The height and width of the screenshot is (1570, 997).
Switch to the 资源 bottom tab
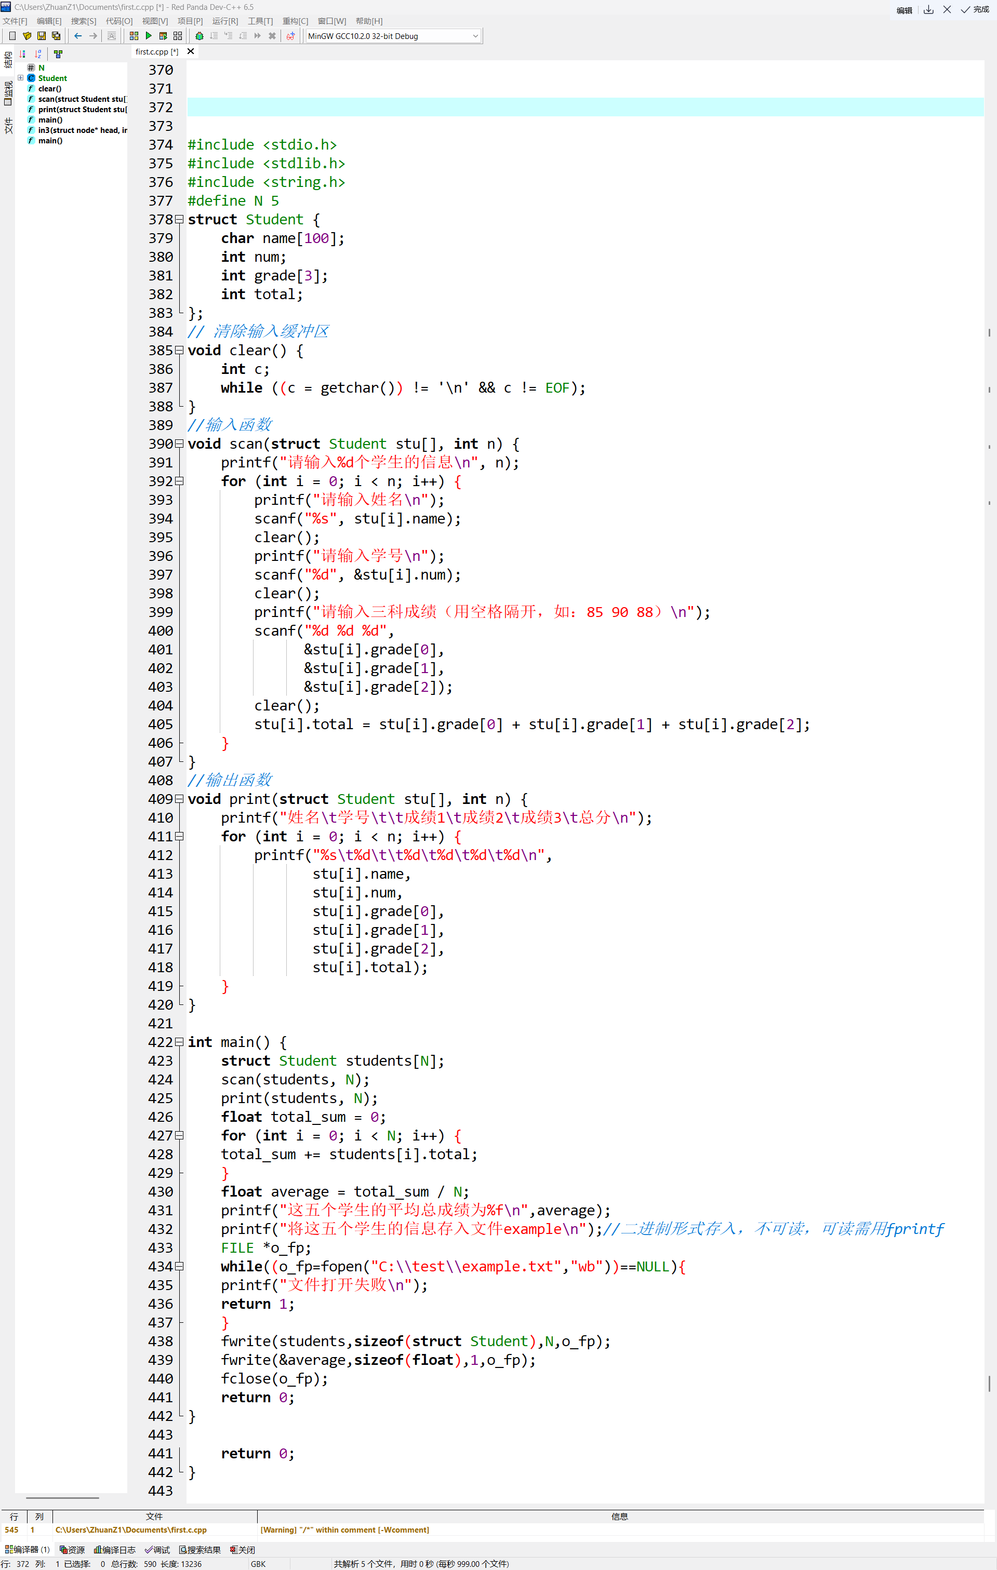[x=72, y=1550]
